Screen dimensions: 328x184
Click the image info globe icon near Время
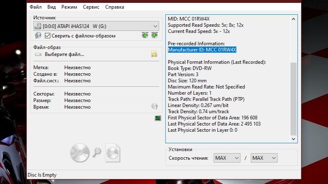(x=154, y=106)
